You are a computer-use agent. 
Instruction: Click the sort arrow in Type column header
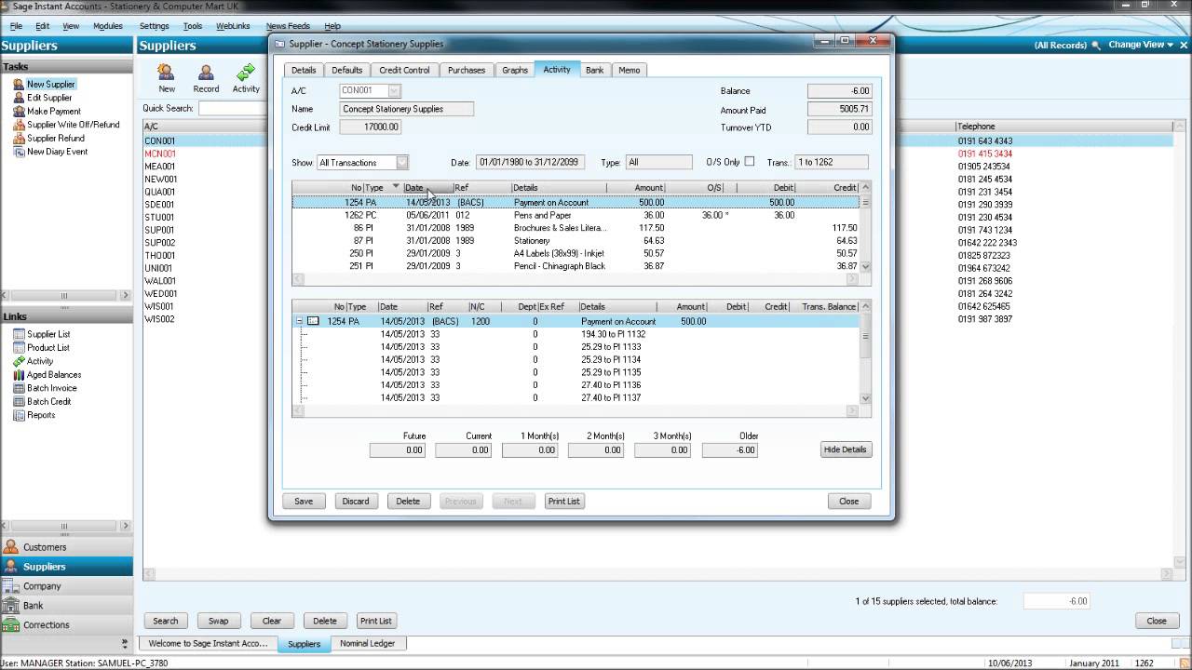396,187
